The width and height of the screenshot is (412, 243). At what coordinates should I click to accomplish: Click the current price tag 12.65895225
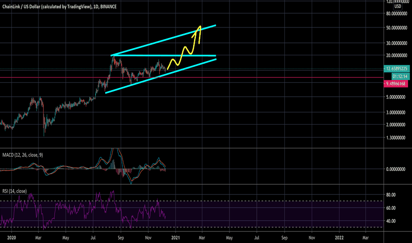coord(397,68)
